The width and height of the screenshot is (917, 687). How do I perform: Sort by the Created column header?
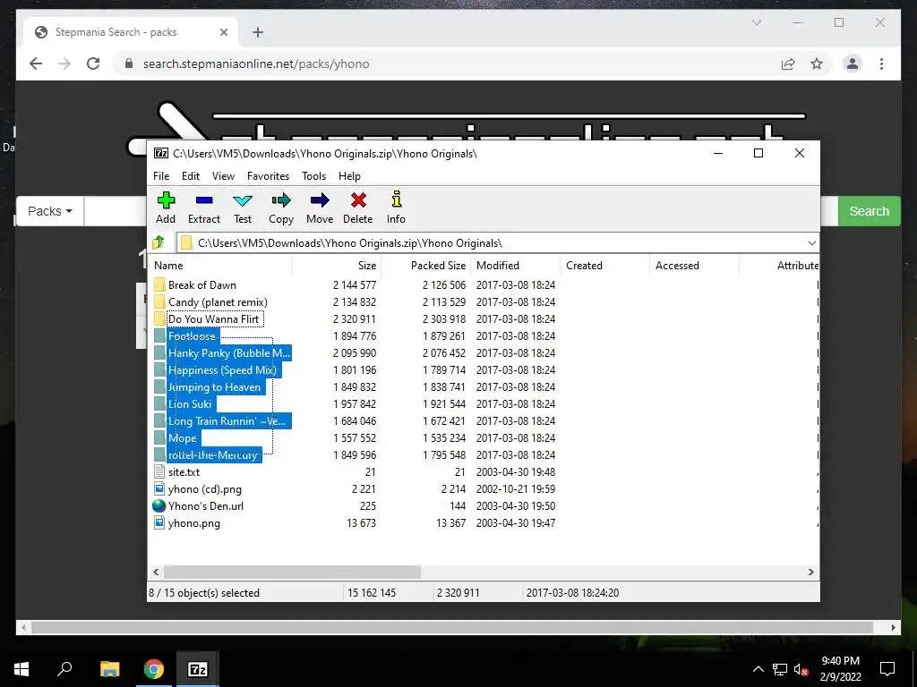click(x=604, y=265)
